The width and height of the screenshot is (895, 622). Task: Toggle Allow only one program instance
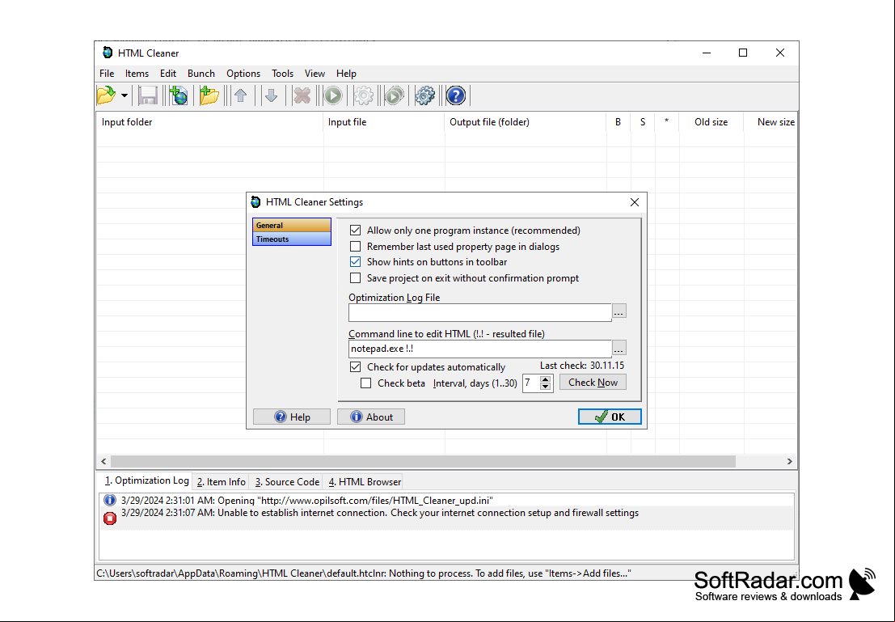pyautogui.click(x=355, y=231)
